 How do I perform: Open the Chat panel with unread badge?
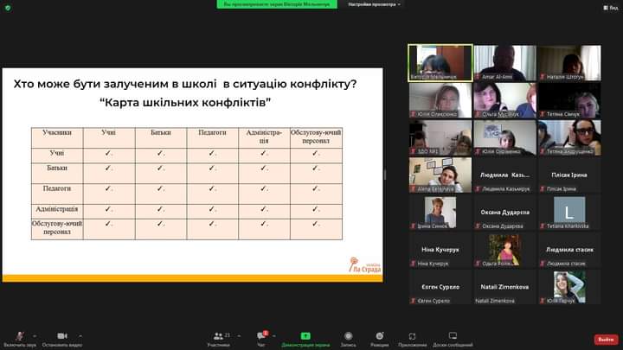coord(261,336)
